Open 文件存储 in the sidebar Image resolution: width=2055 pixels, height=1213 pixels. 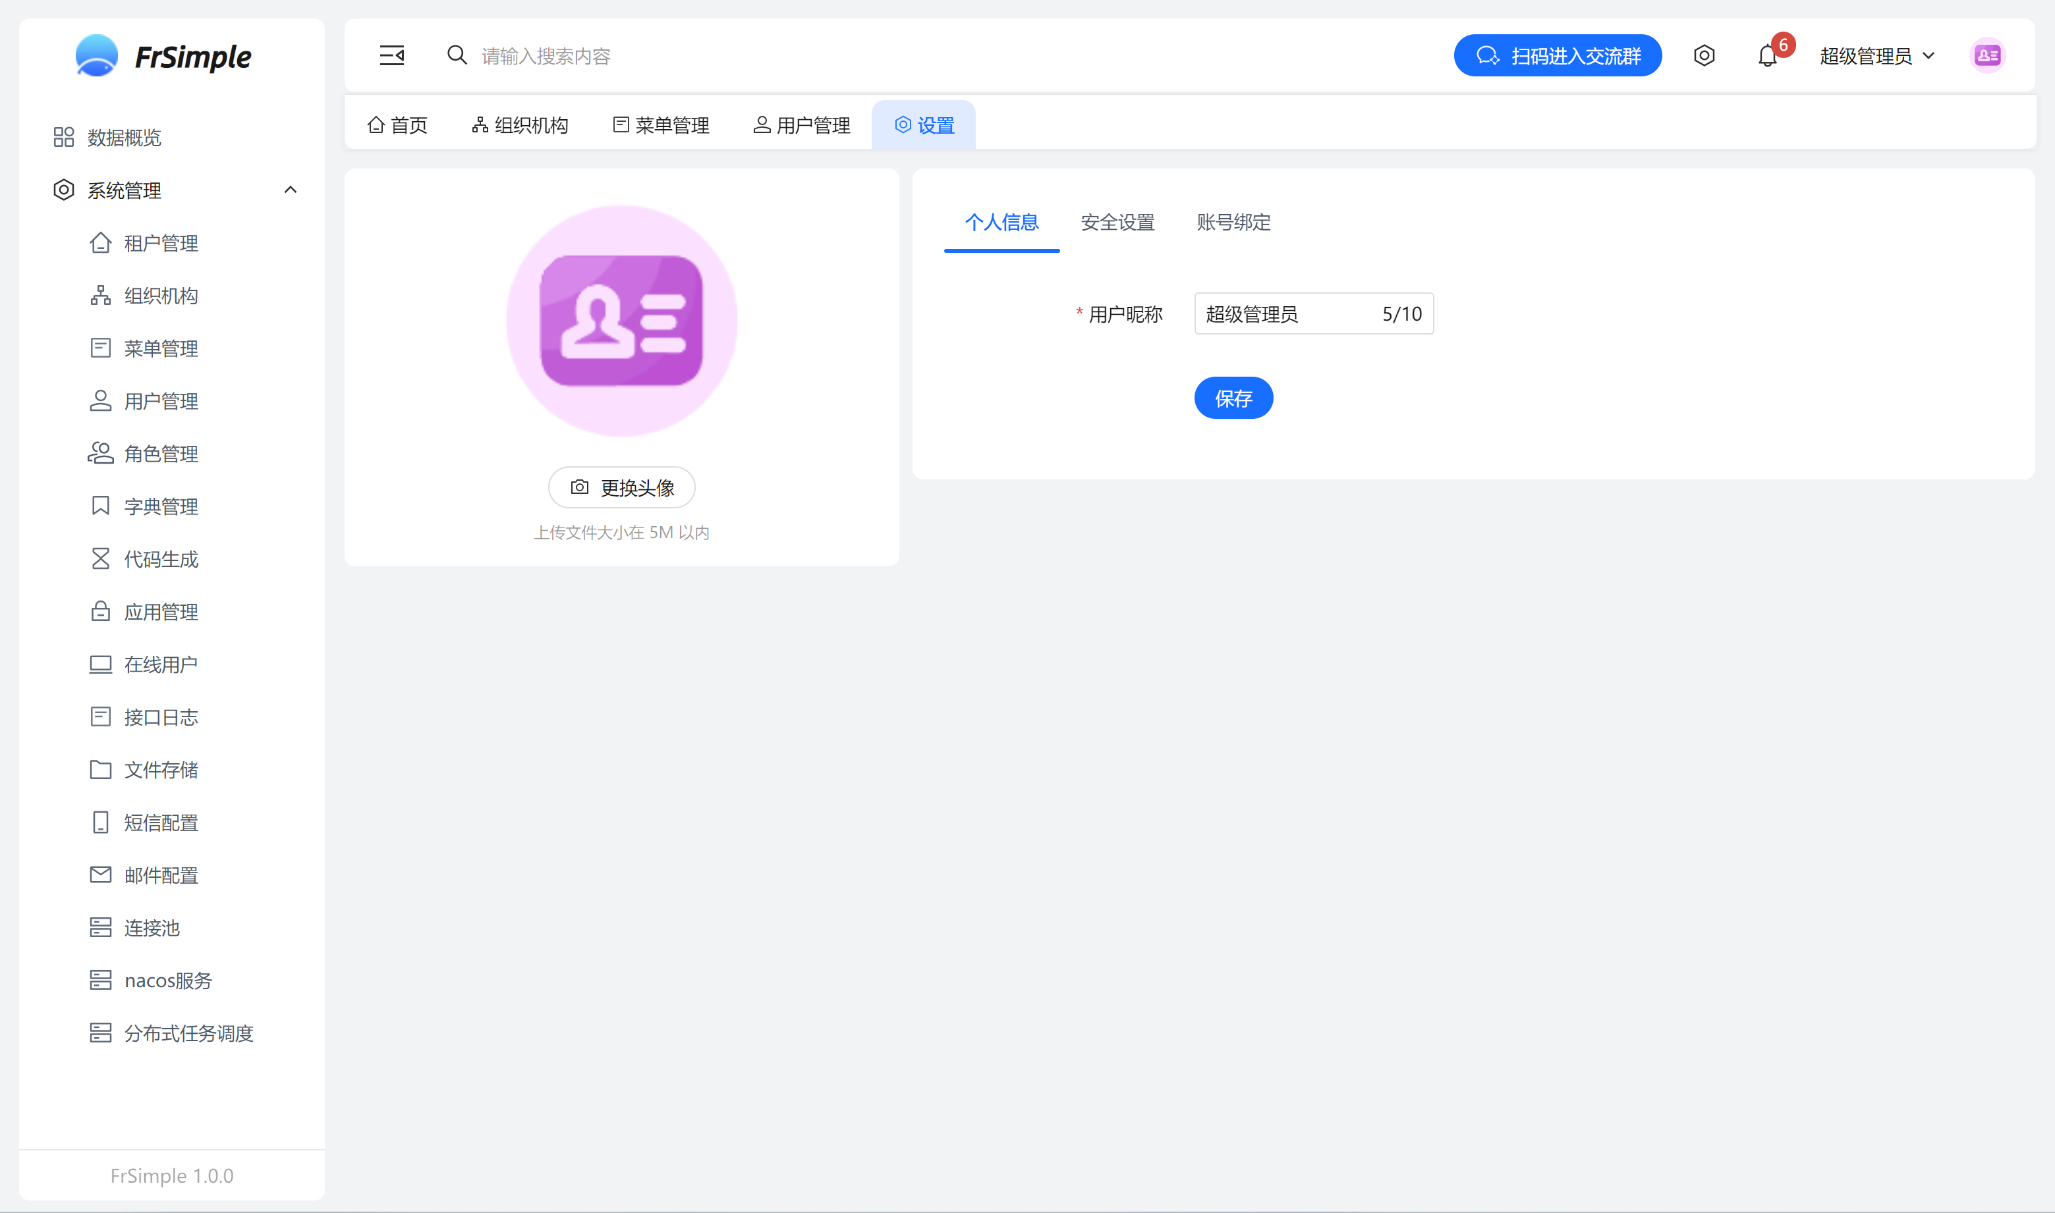click(161, 770)
